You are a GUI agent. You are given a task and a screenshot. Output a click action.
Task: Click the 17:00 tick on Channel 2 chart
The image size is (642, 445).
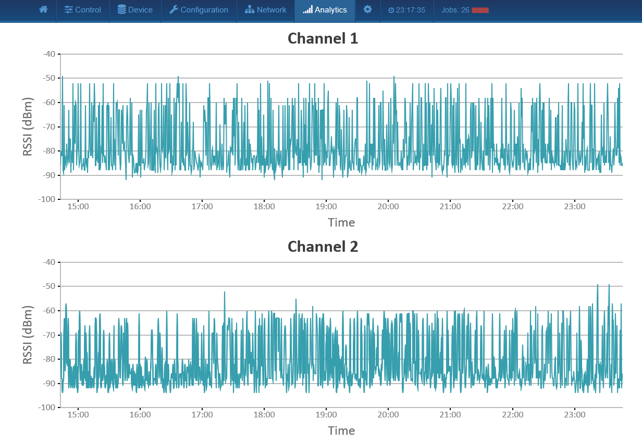point(202,415)
